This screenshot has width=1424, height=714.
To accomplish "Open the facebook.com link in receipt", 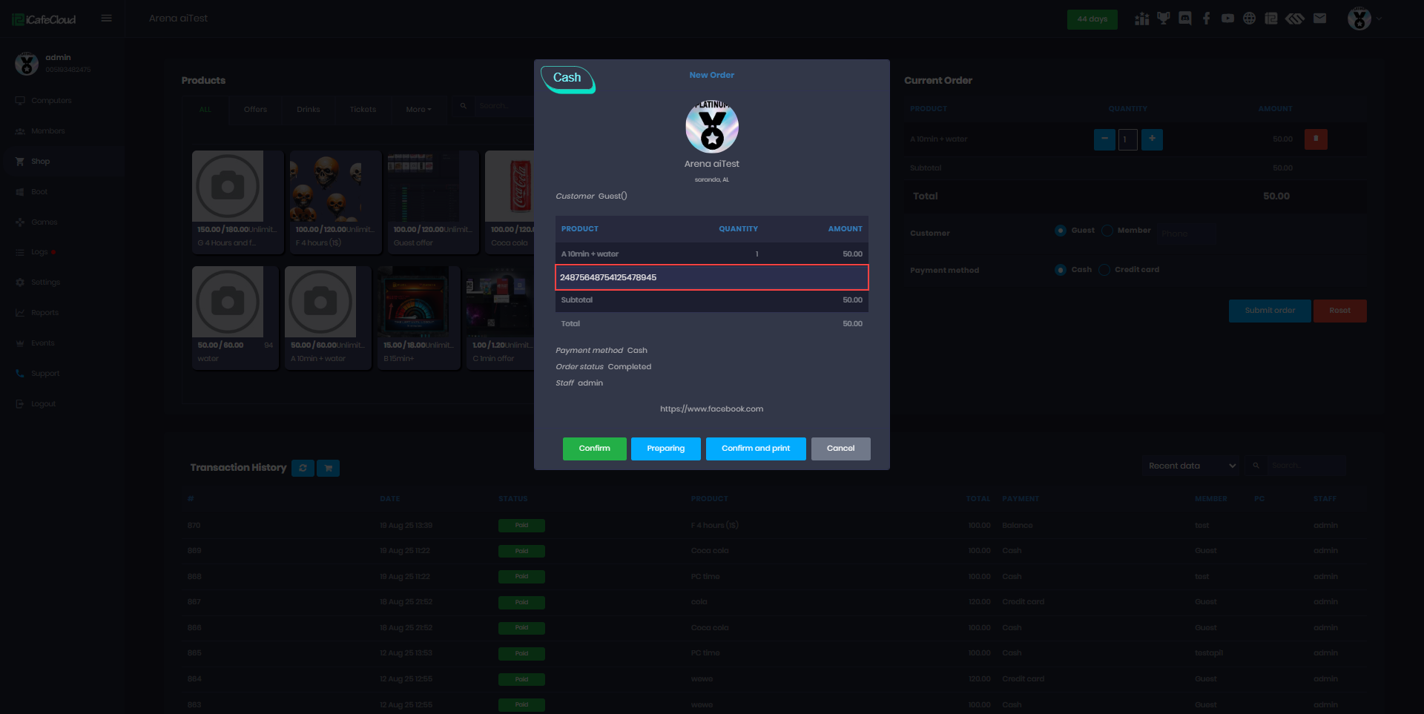I will click(x=712, y=409).
